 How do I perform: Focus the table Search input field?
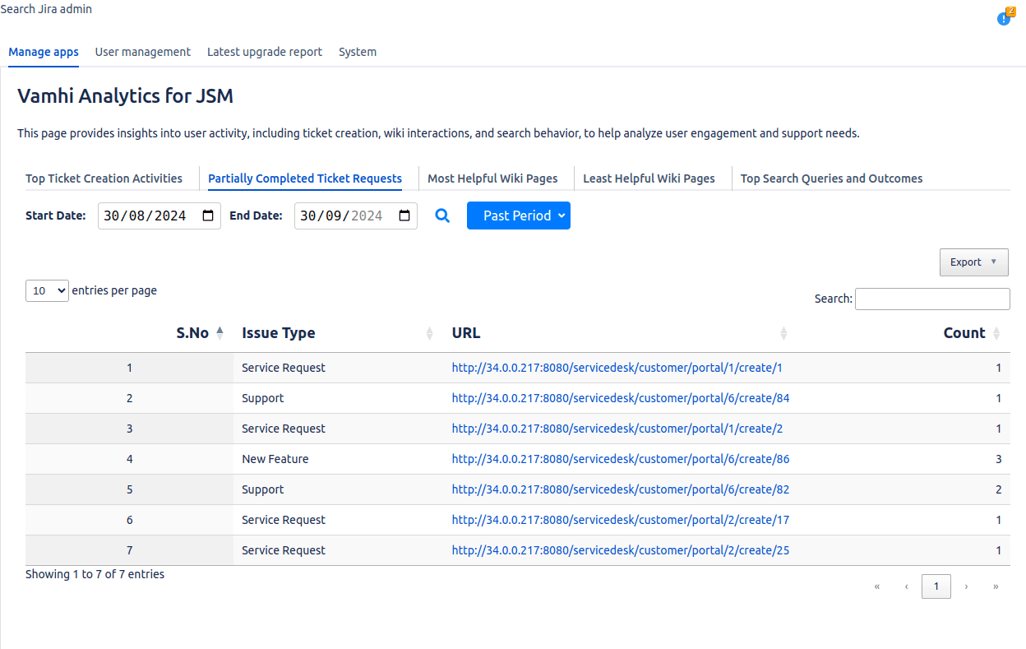point(932,299)
